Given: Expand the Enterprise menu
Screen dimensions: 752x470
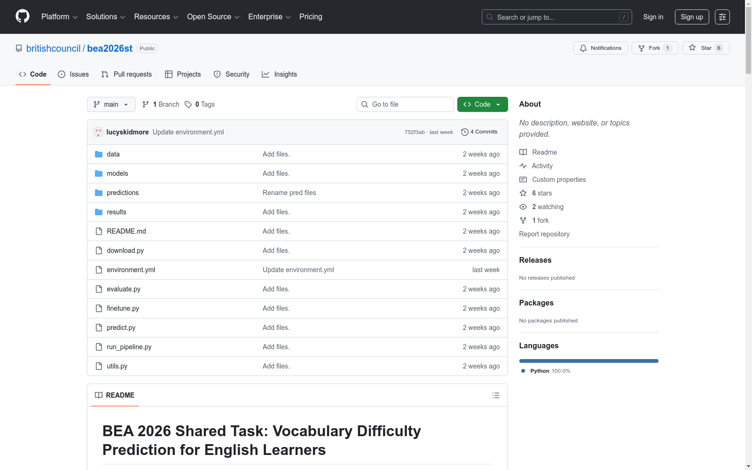Looking at the screenshot, I should click(269, 17).
